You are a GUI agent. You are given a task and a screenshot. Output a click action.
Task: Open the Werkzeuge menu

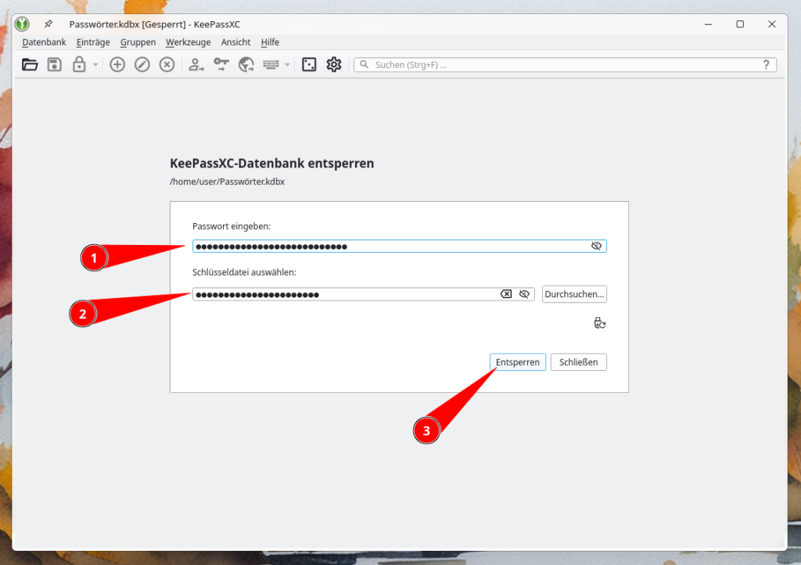188,42
